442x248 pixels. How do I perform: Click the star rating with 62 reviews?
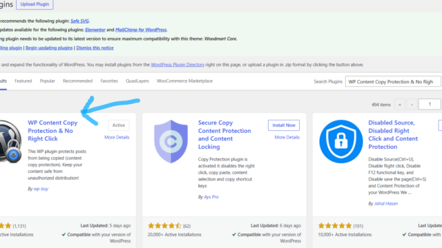click(x=164, y=226)
